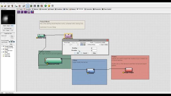Click the Reset preview button
171x96 pixels.
pos(8,30)
